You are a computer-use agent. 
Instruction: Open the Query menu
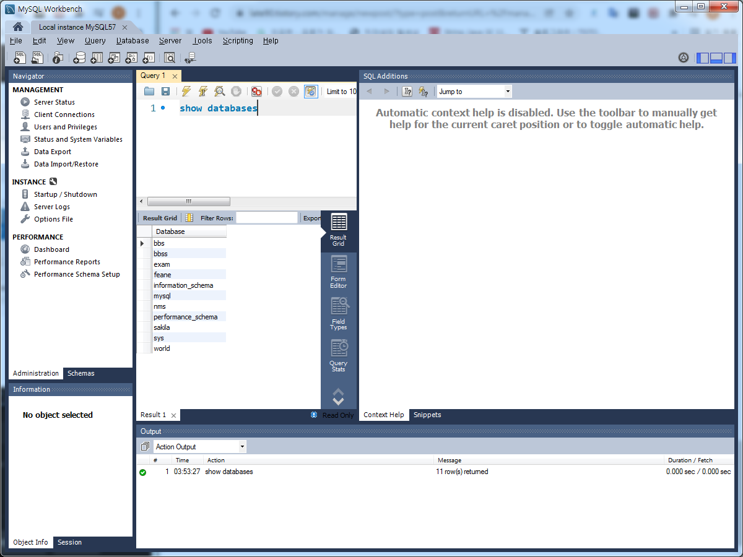(95, 41)
